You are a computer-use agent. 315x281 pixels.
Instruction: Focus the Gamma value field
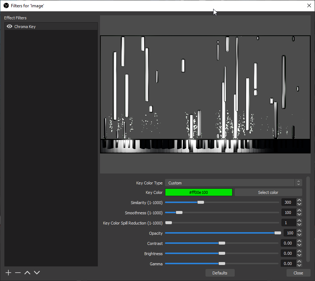point(288,264)
